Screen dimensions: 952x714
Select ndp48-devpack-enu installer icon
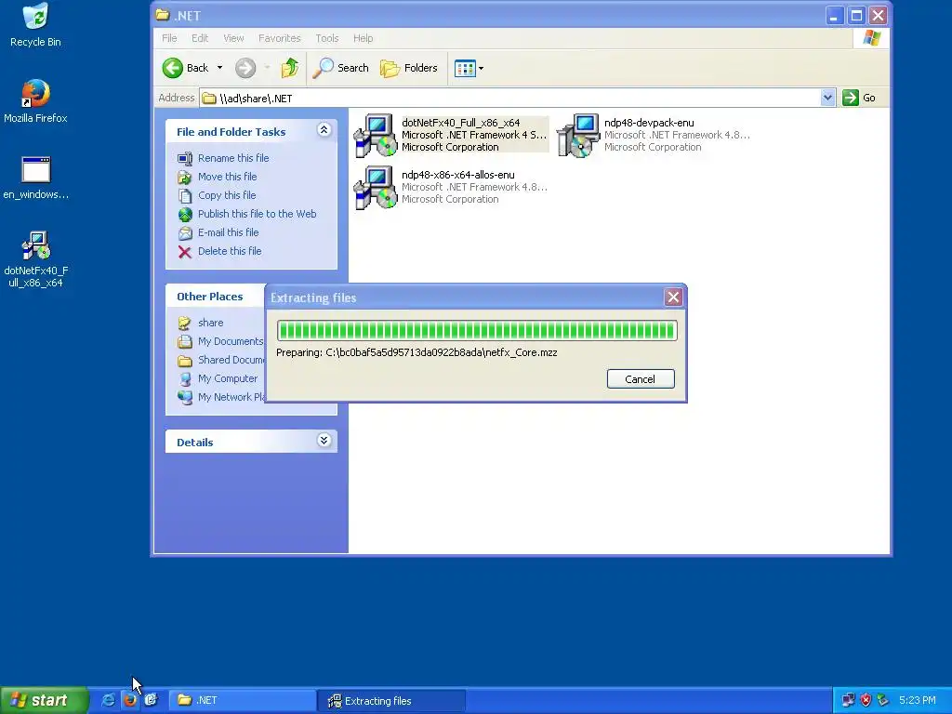tap(578, 135)
